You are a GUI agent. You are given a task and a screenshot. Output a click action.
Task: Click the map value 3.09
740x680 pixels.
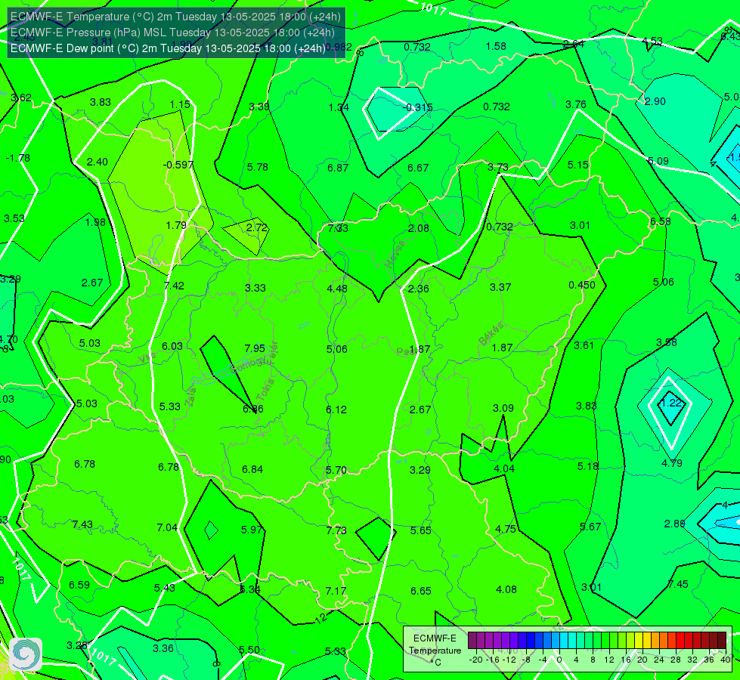[503, 408]
